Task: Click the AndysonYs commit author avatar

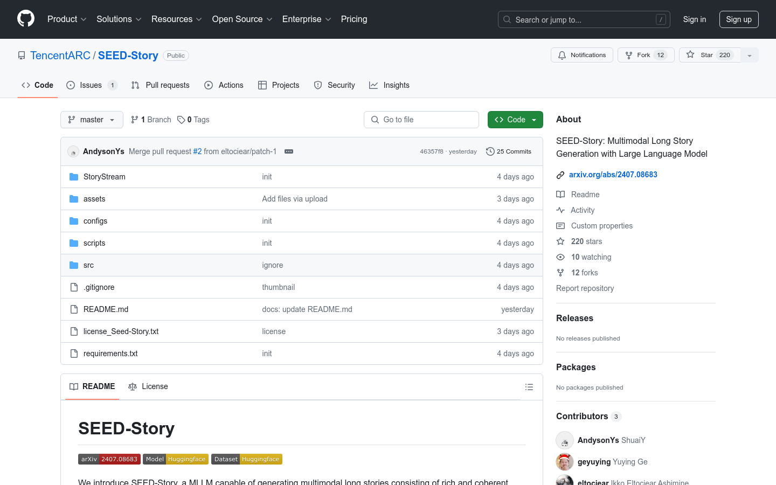Action: tap(73, 152)
